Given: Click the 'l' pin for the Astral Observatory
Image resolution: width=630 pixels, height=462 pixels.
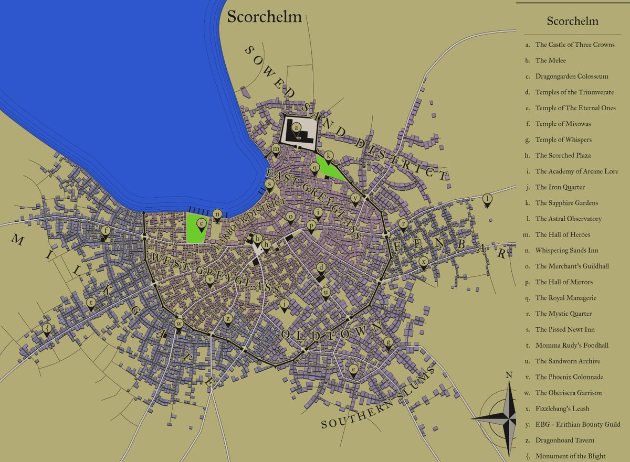Looking at the screenshot, I should [x=487, y=198].
